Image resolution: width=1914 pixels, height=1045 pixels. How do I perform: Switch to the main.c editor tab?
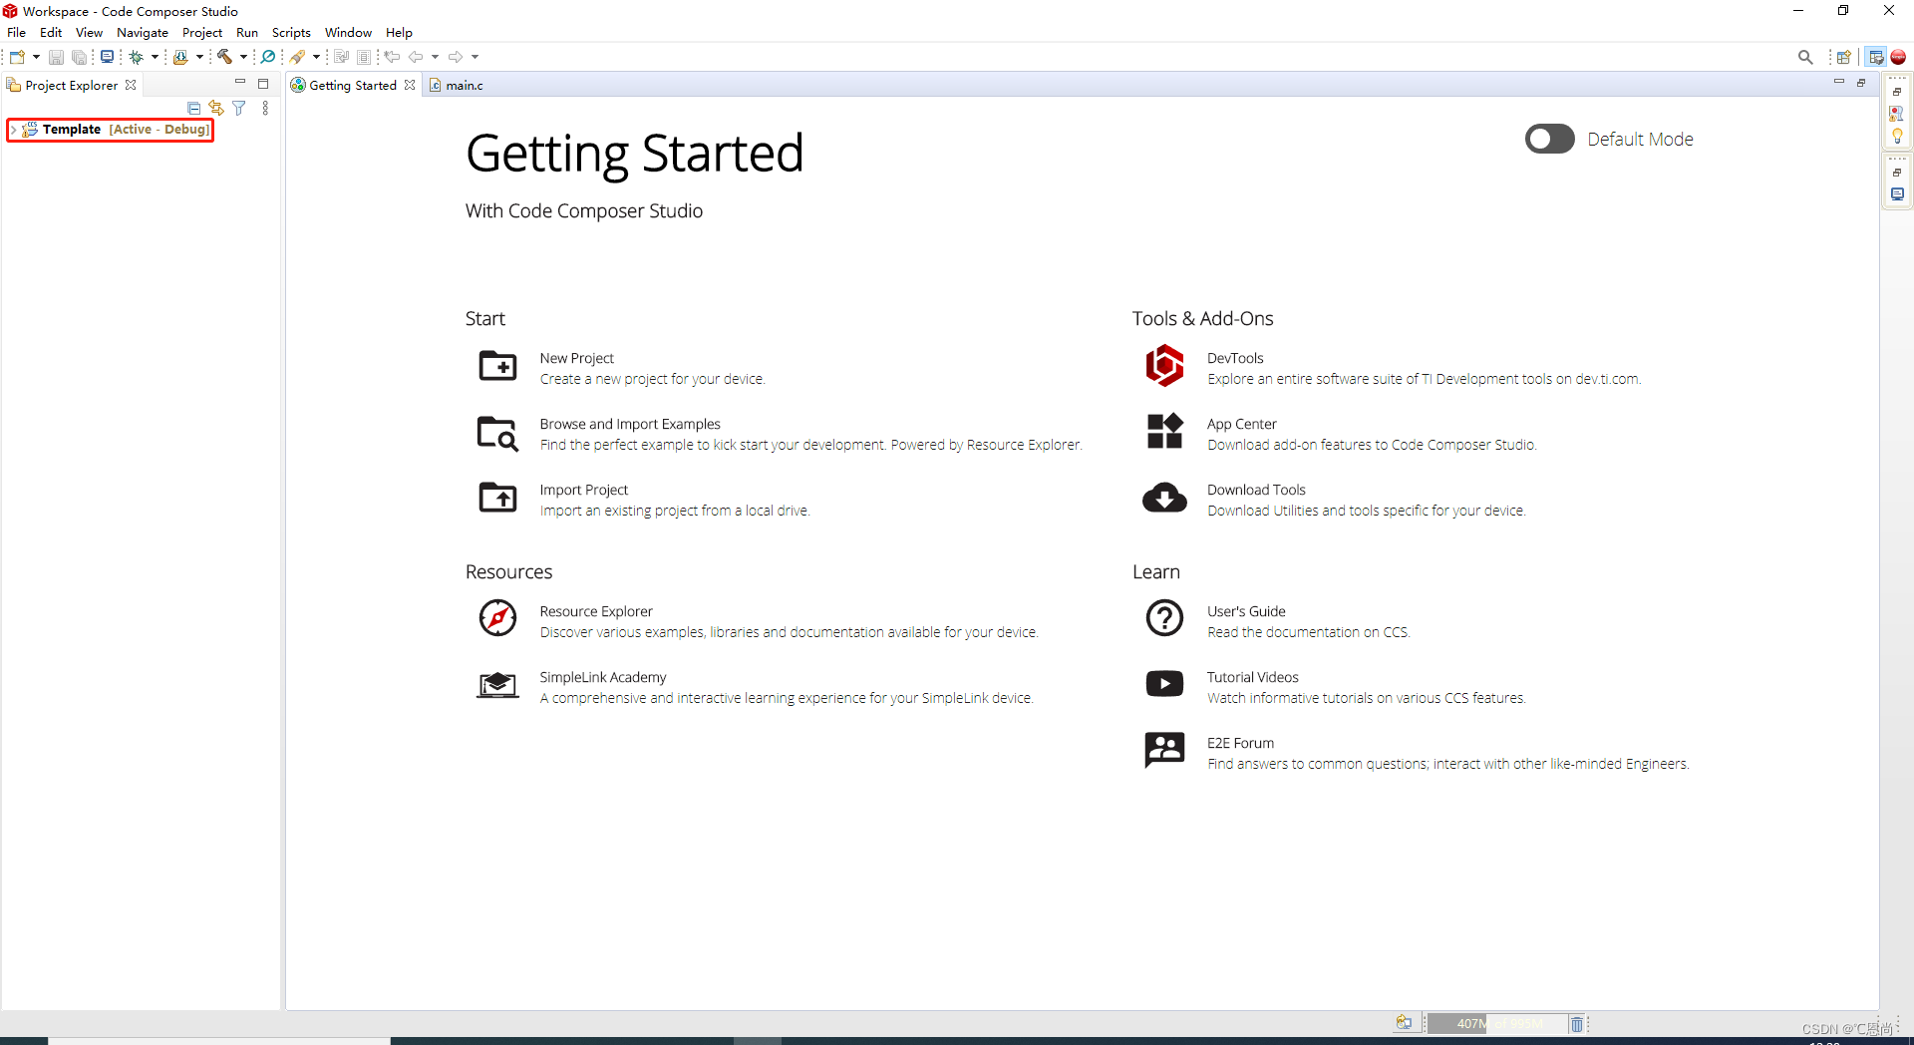457,86
